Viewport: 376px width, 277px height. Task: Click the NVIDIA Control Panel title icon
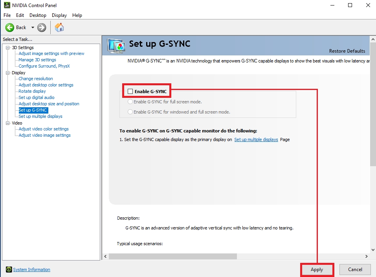[7, 6]
